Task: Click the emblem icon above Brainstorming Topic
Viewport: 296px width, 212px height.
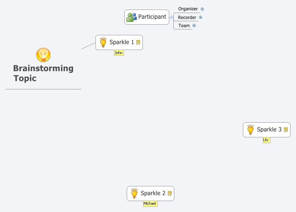Action: pos(43,55)
